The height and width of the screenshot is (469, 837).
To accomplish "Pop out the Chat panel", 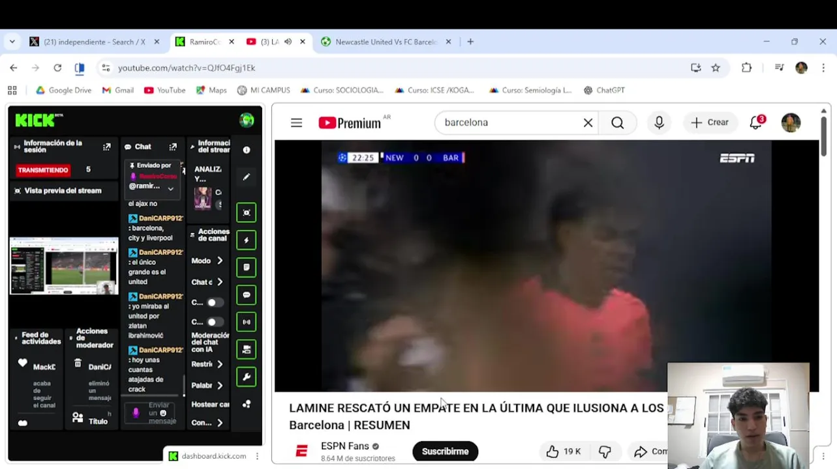I will tap(173, 147).
